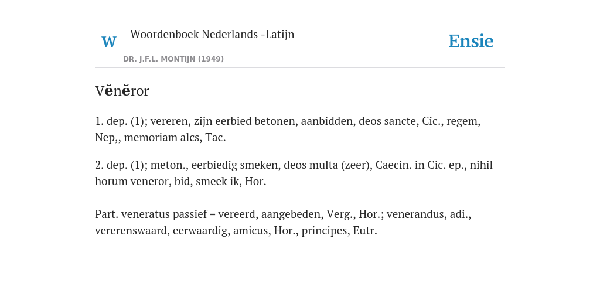The height and width of the screenshot is (300, 600).
Task: Click the text 'Nep,, memoriam alcs, Tac.'
Action: click(161, 137)
